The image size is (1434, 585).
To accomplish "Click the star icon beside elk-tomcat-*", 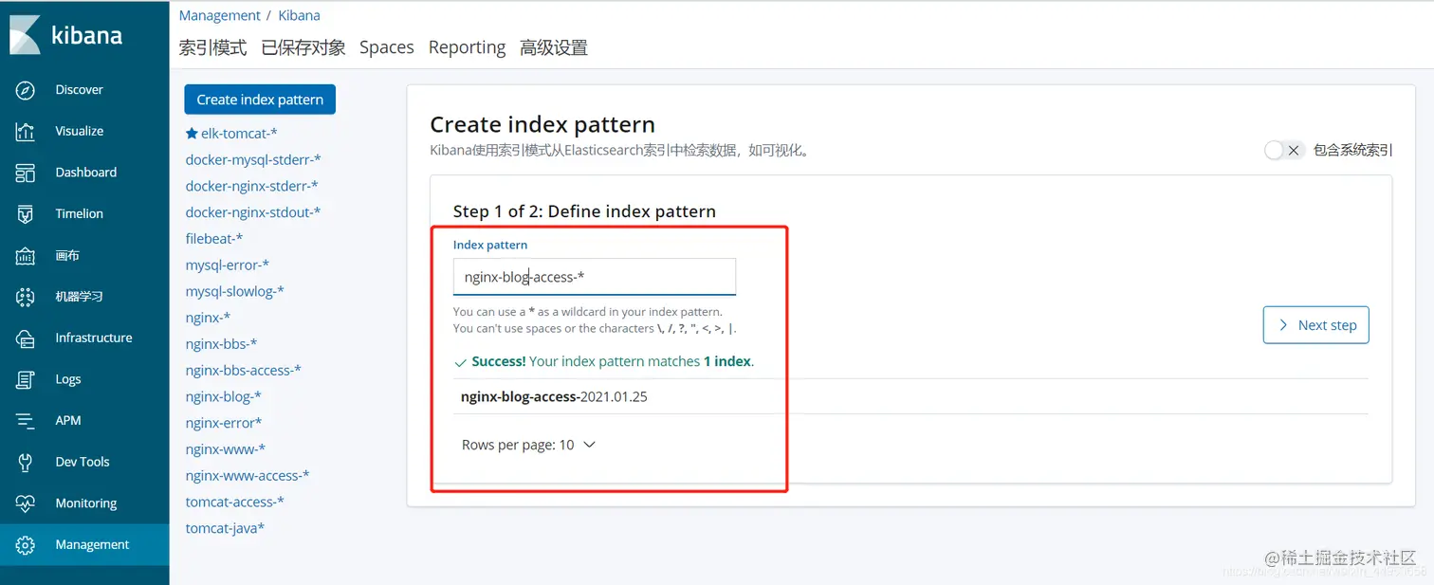I will pos(192,134).
